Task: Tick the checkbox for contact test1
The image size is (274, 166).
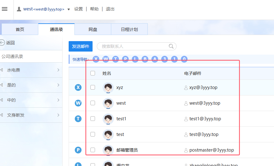Action: (x=93, y=119)
